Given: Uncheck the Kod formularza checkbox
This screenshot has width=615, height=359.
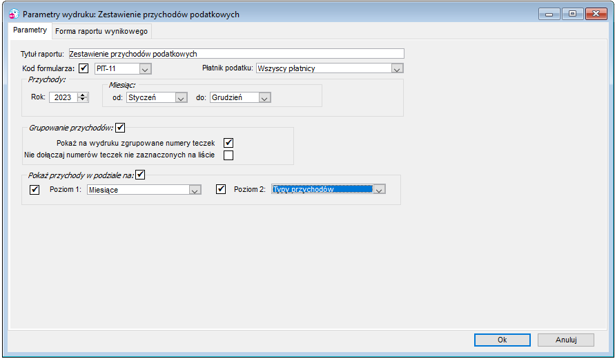Looking at the screenshot, I should 84,68.
